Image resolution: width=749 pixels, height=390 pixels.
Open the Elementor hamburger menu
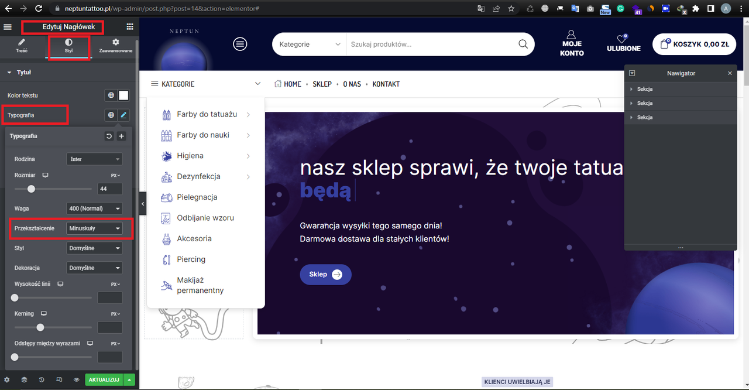click(8, 27)
